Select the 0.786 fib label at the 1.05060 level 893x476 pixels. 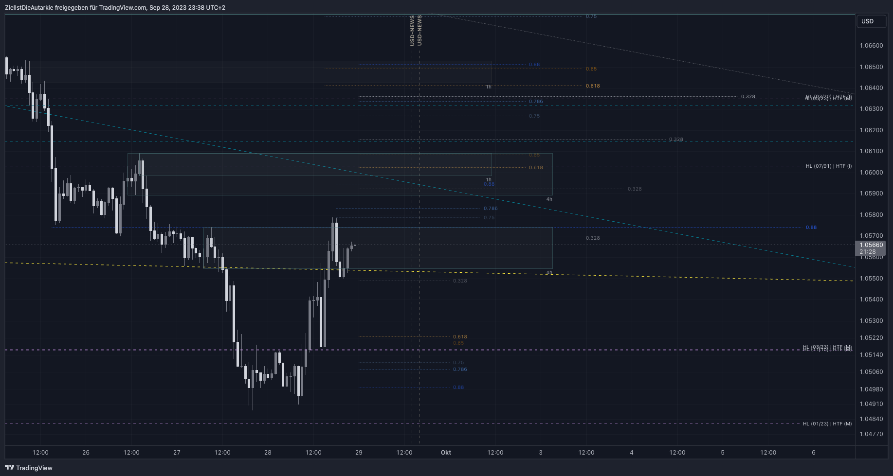(x=460, y=370)
